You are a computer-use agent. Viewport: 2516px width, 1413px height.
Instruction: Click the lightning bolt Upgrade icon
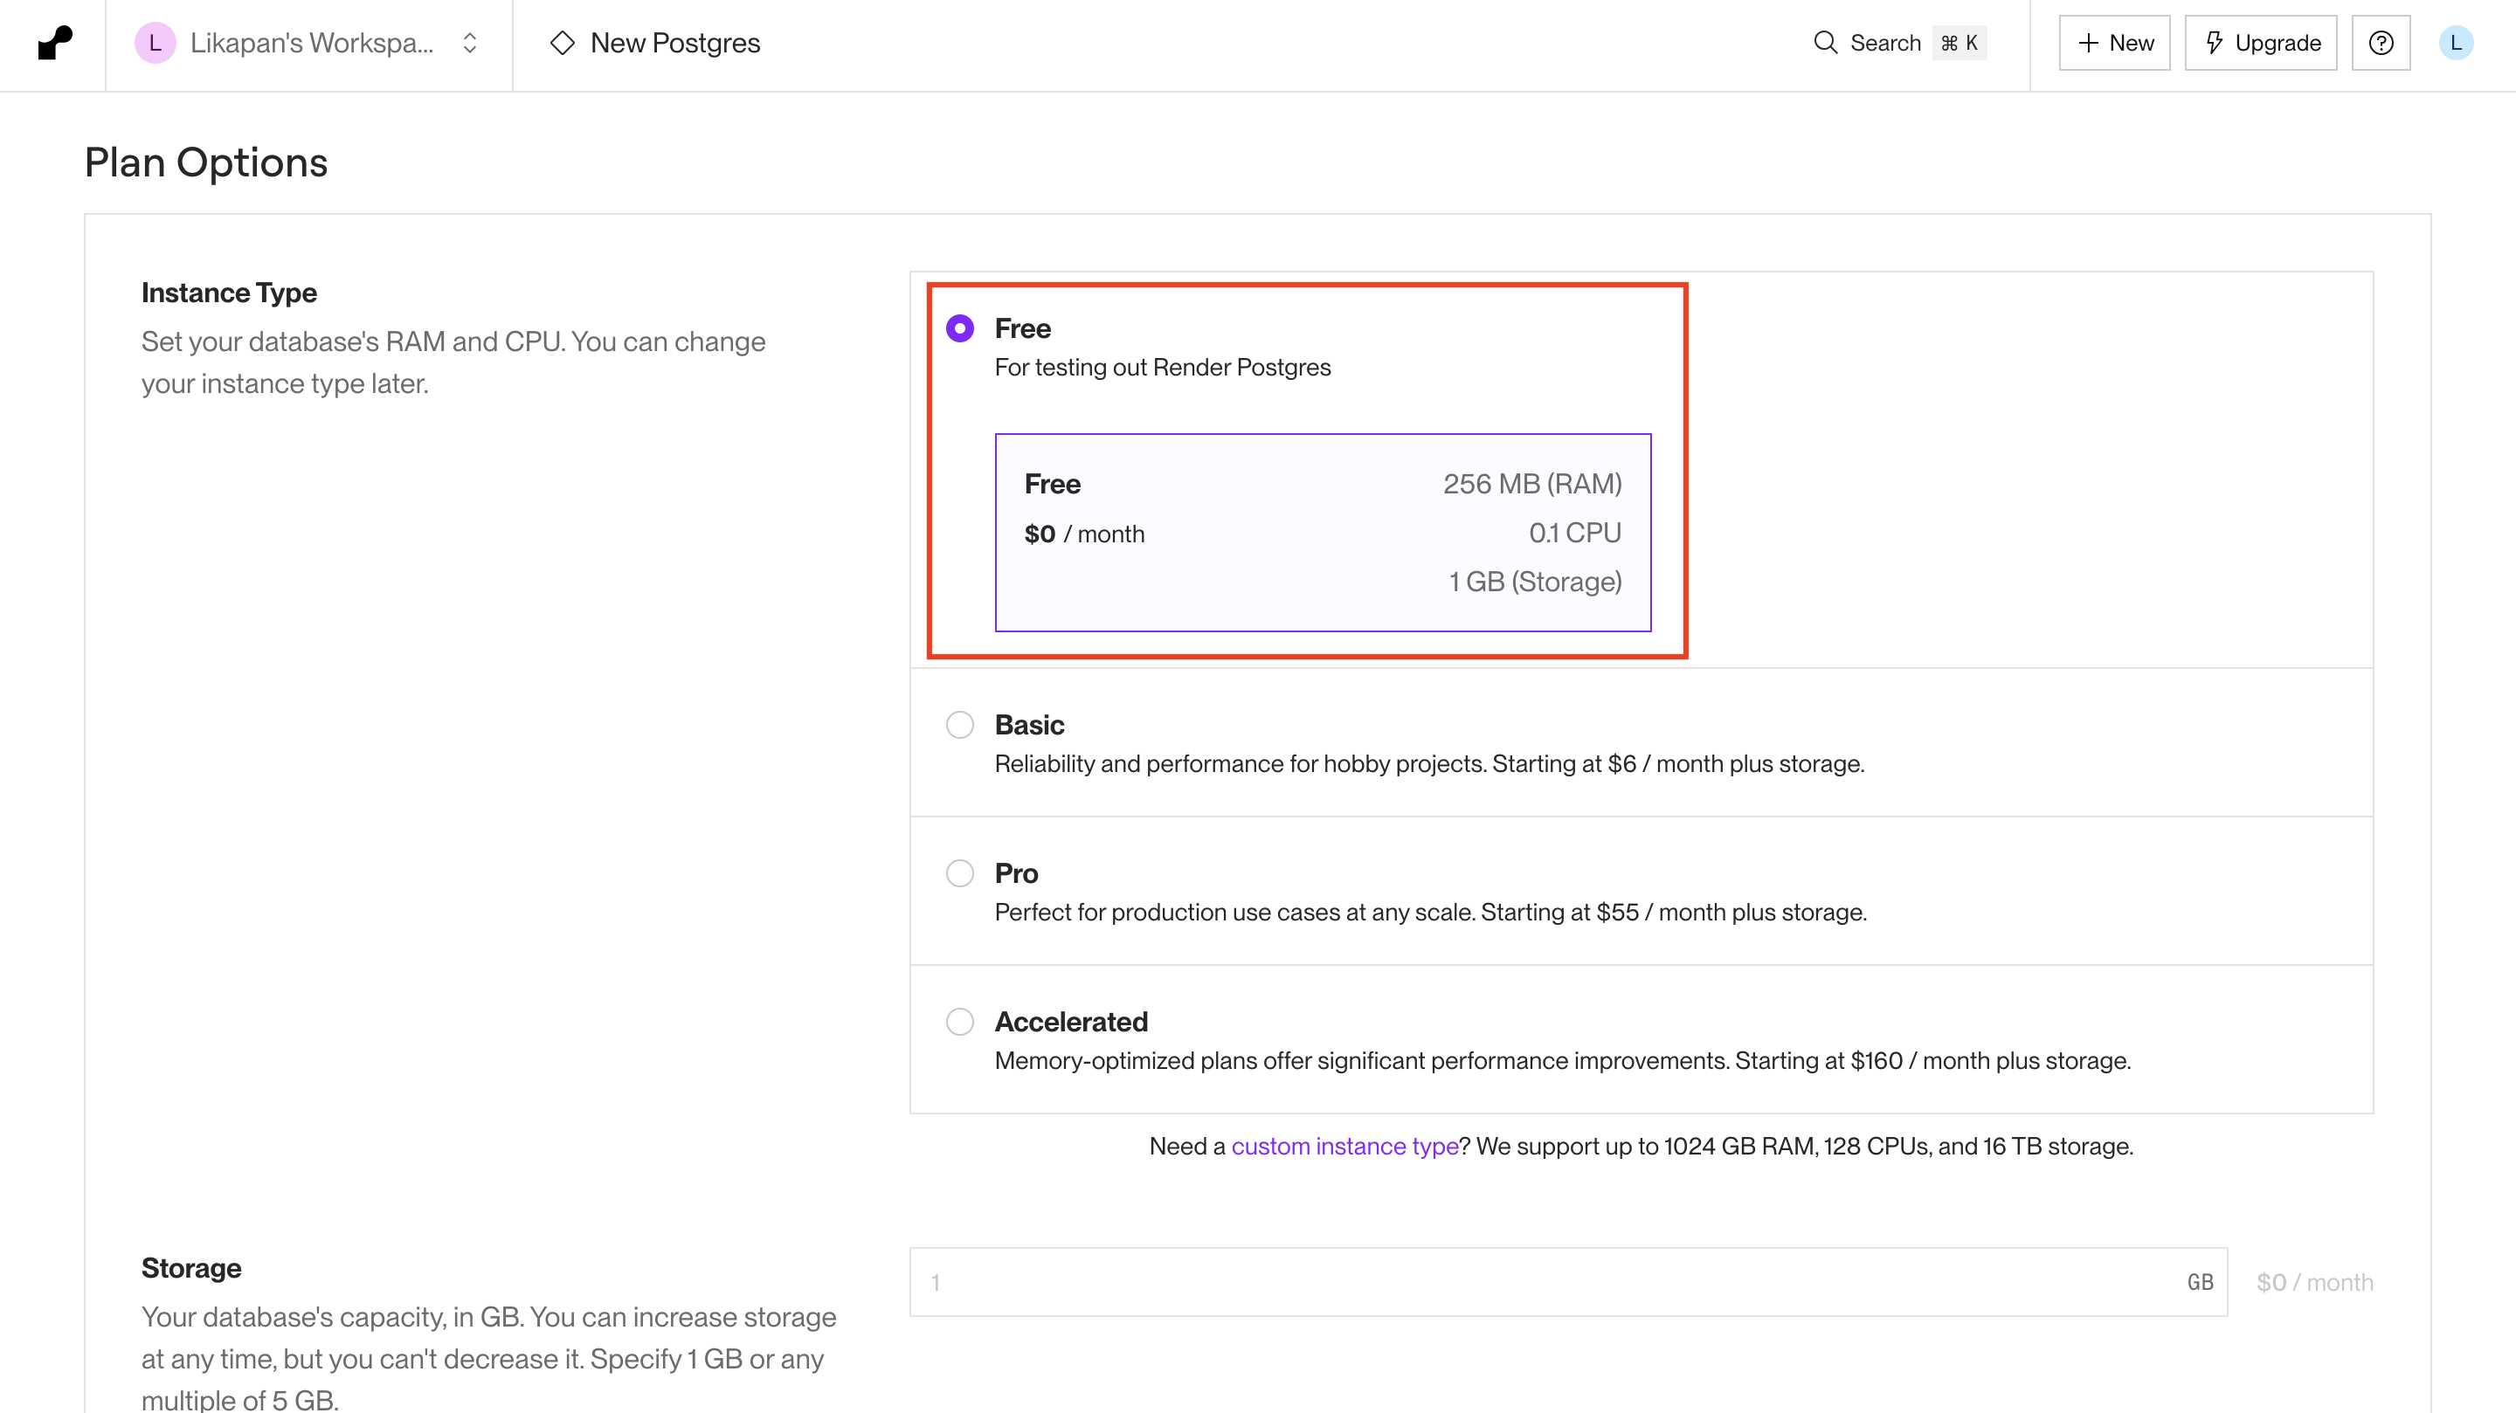[2215, 43]
